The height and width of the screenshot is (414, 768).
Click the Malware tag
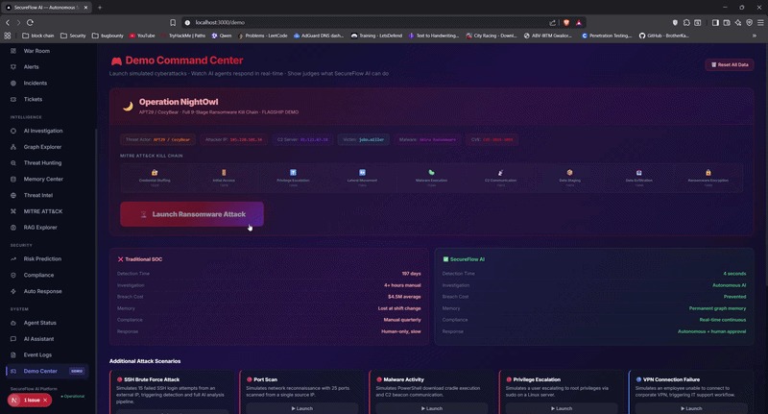coord(427,139)
